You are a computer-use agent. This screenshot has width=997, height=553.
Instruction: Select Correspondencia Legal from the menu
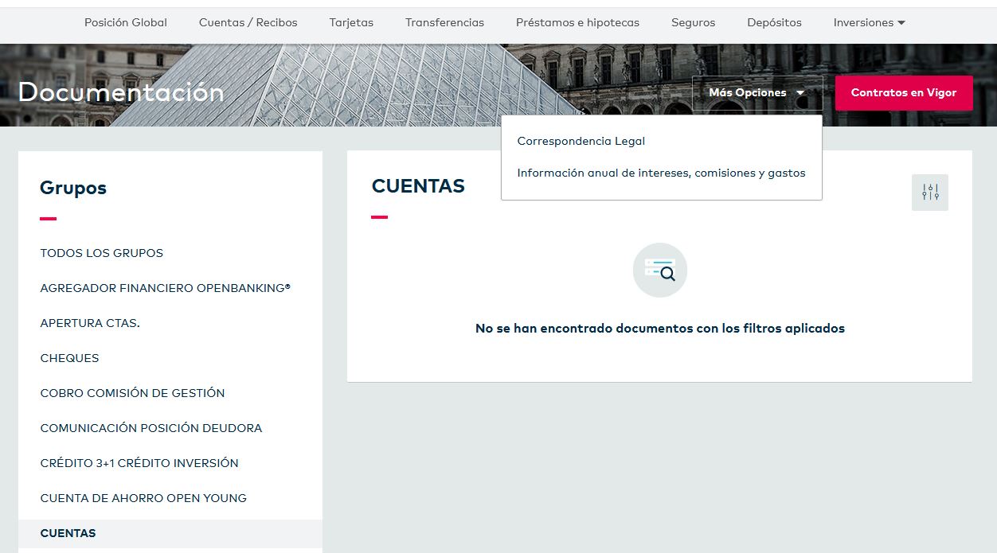point(581,141)
